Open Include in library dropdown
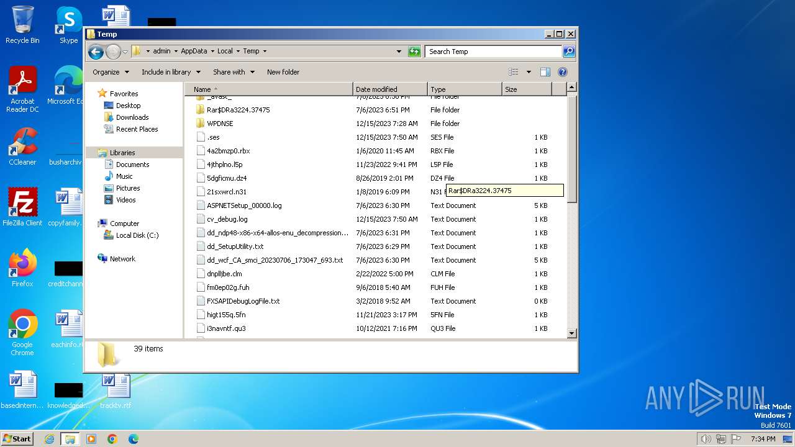 pyautogui.click(x=171, y=72)
